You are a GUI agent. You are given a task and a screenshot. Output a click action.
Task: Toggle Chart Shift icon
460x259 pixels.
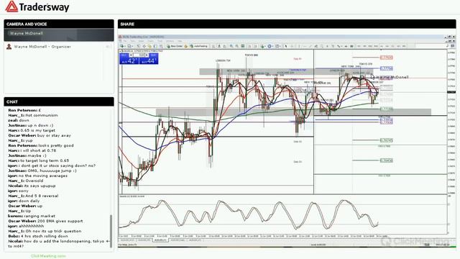255,46
